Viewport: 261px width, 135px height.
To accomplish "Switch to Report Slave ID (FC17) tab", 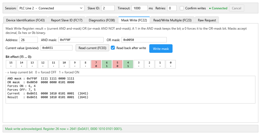I will [x=67, y=20].
